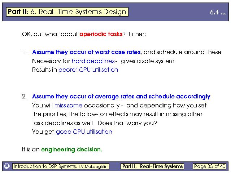The image size is (231, 173).
Task: Click the 'Part II: 6. Real-Time Systems Design' title box
Action: tap(67, 12)
